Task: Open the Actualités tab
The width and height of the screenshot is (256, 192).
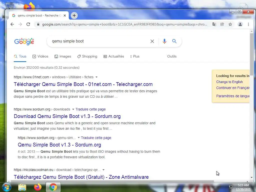Action: click(x=114, y=56)
